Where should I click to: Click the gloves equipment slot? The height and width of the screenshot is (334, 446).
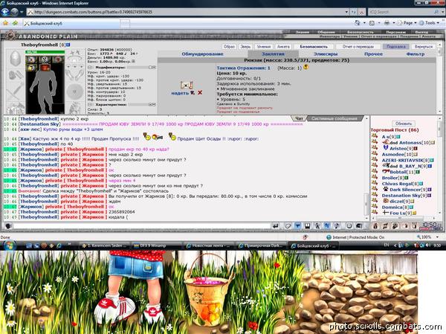click(16, 75)
